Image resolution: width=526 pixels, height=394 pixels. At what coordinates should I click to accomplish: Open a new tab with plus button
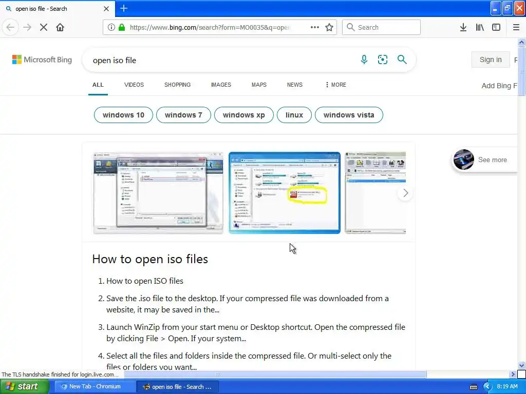[123, 8]
